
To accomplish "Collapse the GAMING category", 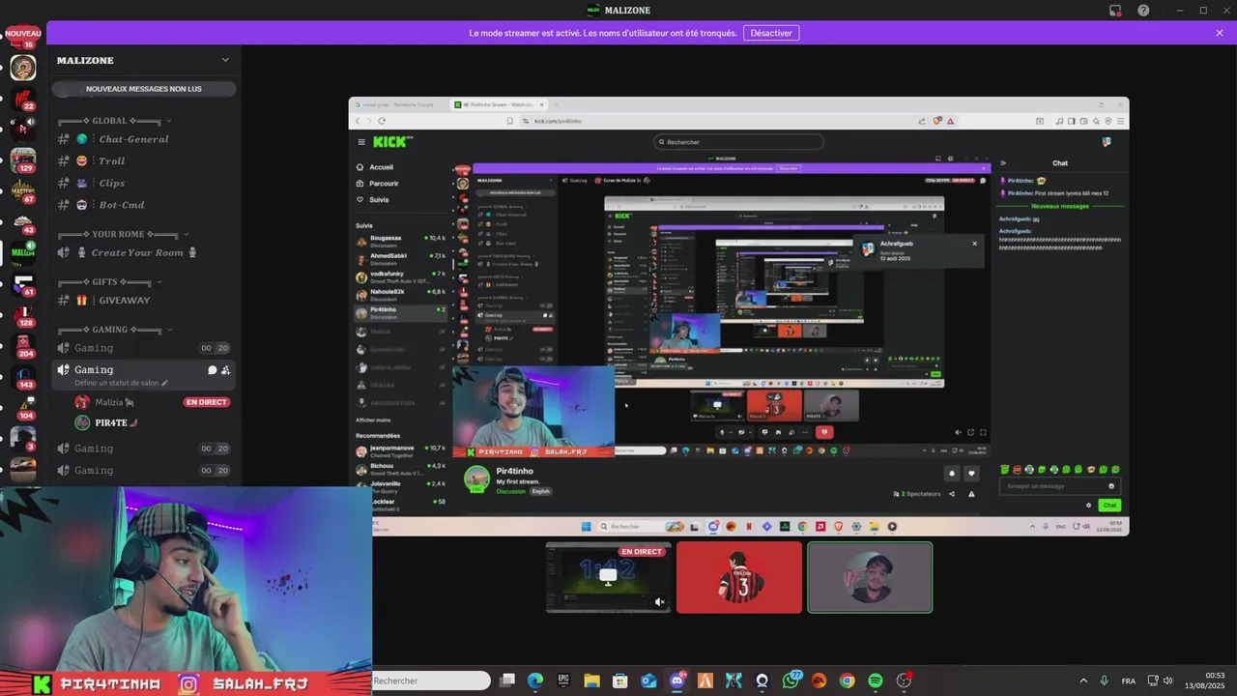I will click(x=114, y=330).
